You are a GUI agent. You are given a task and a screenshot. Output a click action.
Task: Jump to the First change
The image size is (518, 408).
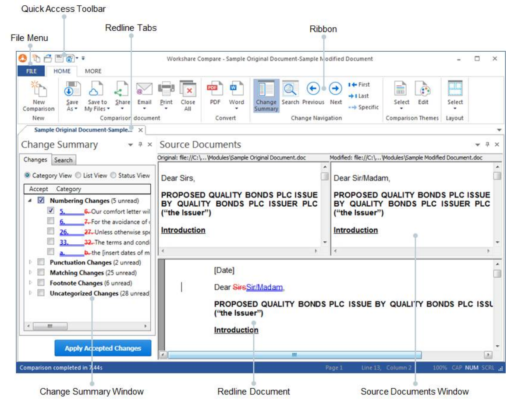359,84
